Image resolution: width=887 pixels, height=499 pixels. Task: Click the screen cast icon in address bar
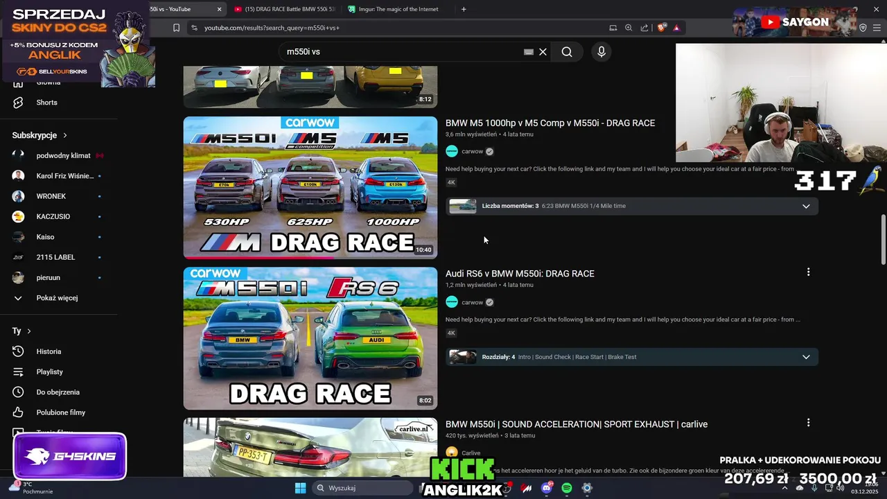tap(613, 28)
